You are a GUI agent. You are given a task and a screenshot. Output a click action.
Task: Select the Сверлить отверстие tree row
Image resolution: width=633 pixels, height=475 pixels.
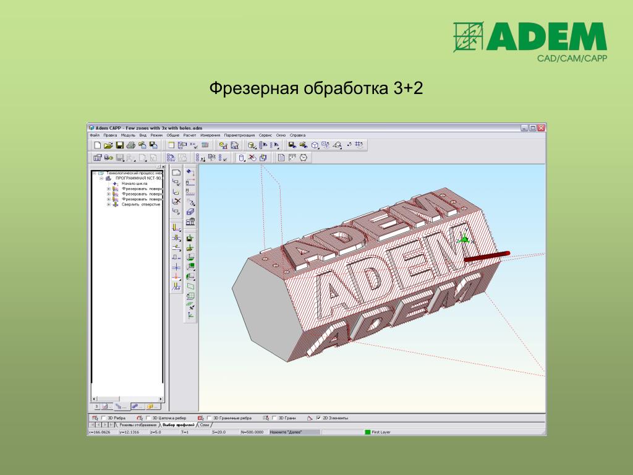point(141,204)
